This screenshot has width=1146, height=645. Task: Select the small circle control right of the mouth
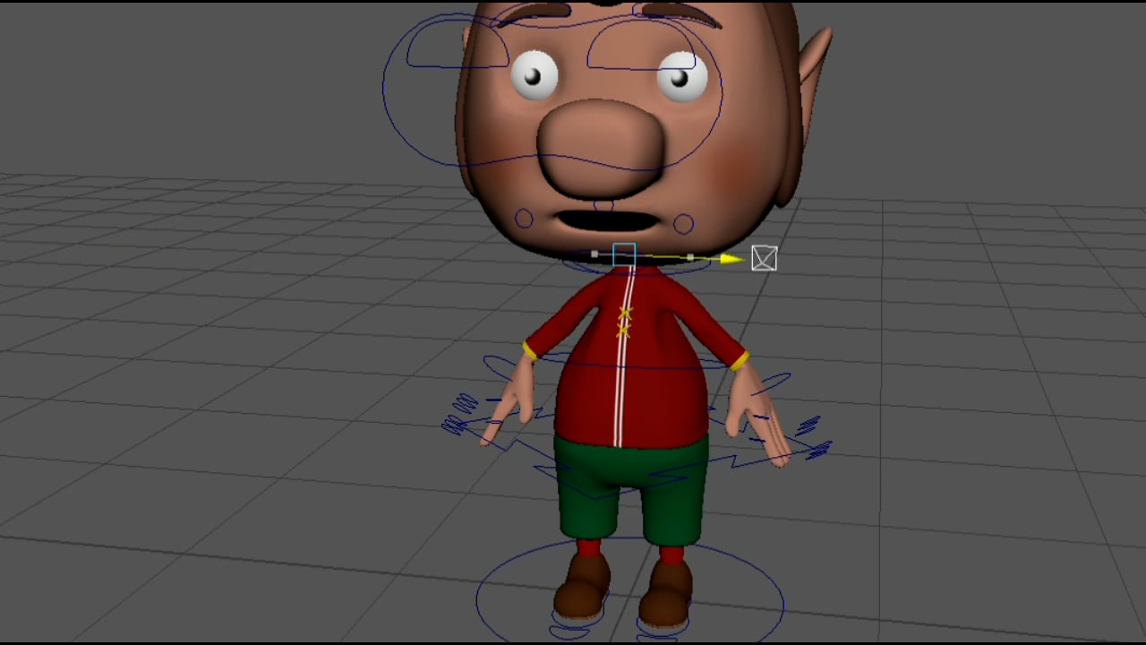coord(683,223)
